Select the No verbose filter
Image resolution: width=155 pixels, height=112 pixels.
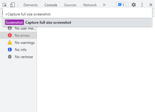(18, 57)
